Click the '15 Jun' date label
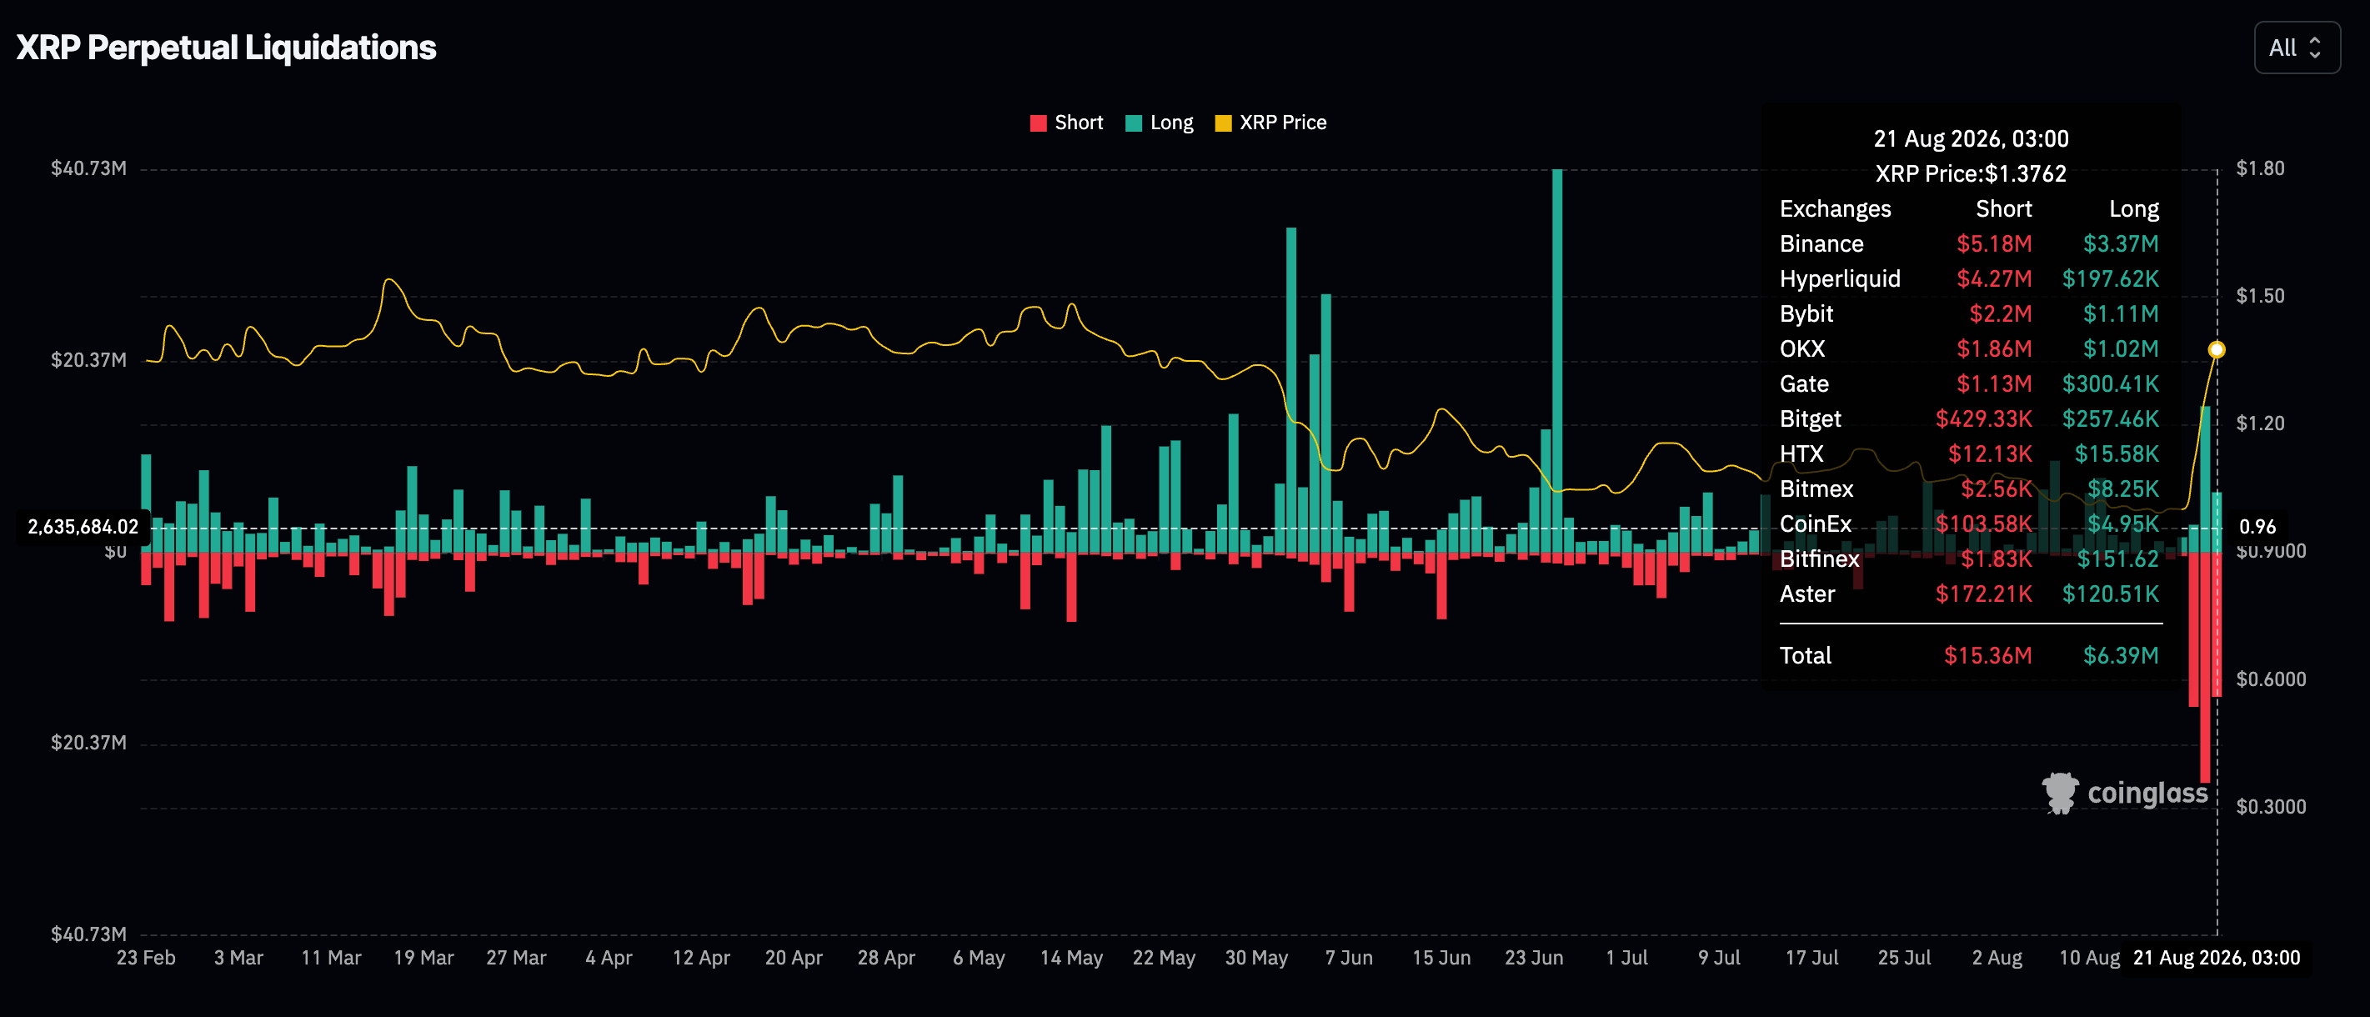This screenshot has width=2370, height=1017. click(x=1441, y=958)
